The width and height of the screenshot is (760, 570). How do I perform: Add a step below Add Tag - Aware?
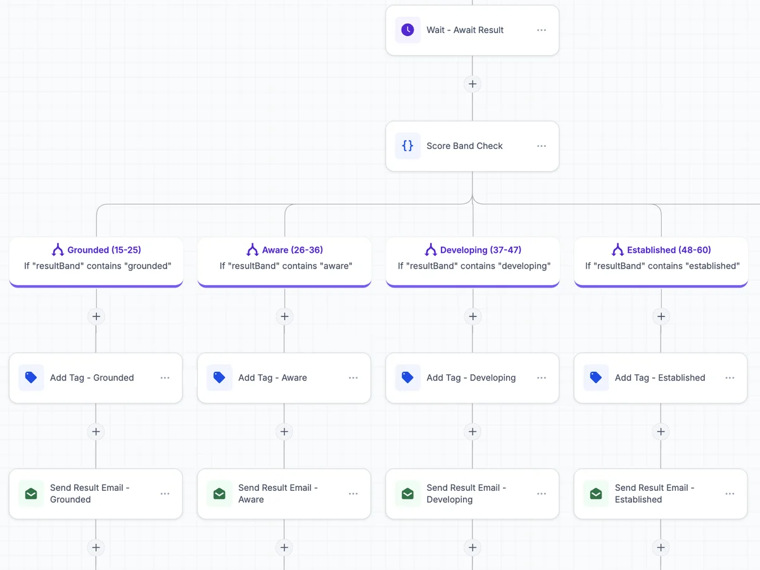(x=284, y=431)
